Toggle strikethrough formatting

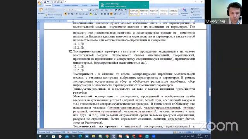[x=77, y=14]
